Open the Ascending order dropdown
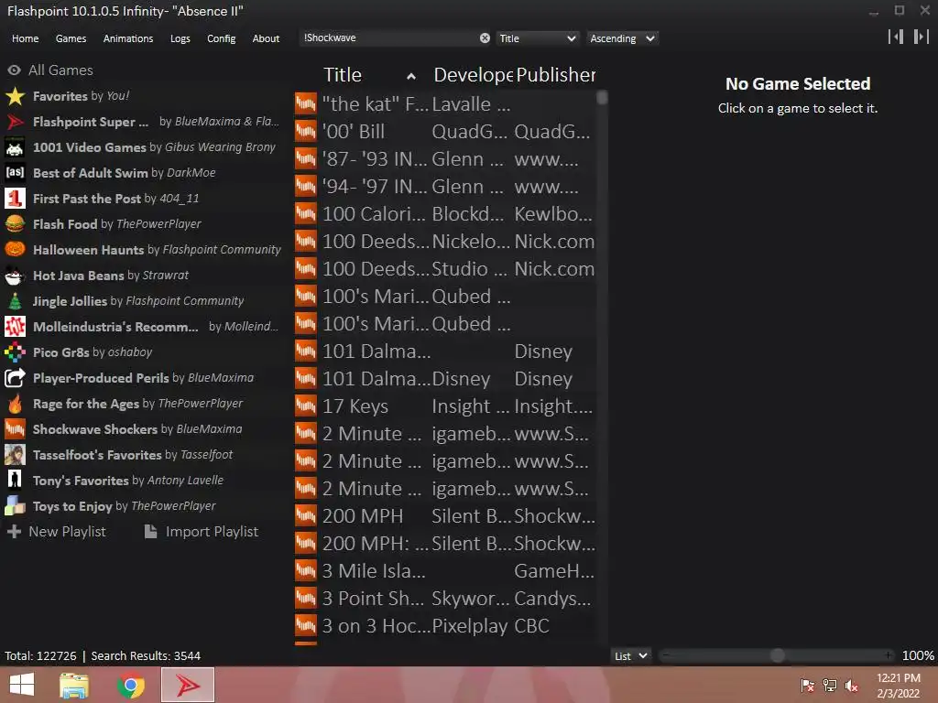This screenshot has height=703, width=938. (622, 38)
